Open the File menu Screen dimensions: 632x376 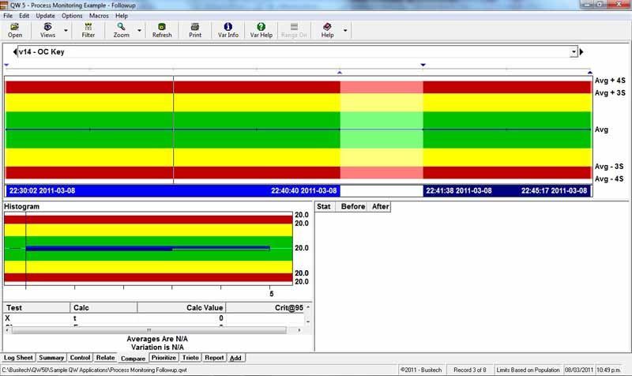[8, 16]
